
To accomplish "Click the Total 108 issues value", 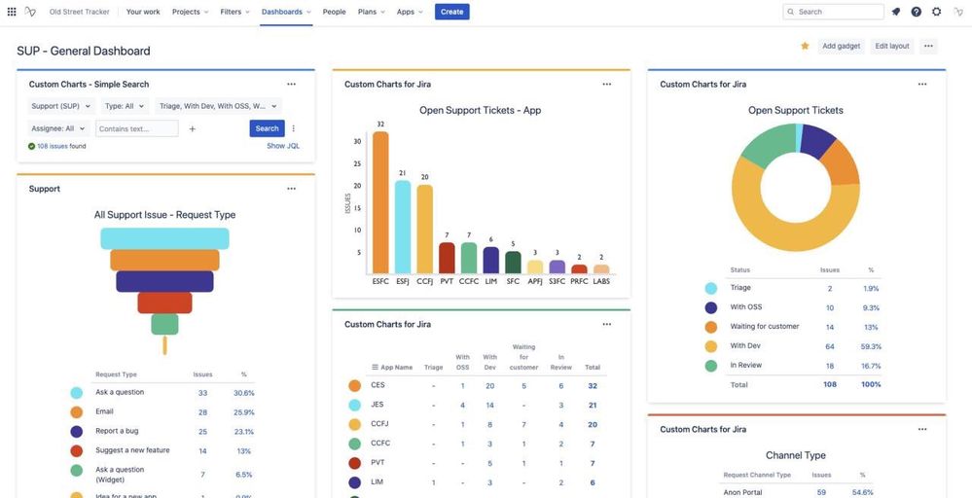I will 829,384.
